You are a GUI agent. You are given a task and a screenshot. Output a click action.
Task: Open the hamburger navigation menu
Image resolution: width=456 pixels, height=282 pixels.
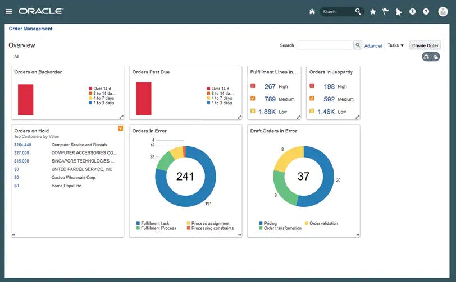[x=9, y=11]
